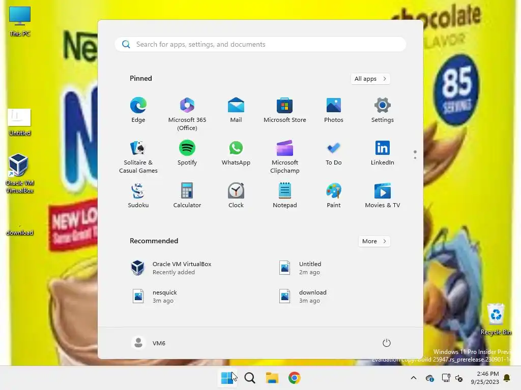Click the muted volume tray icon
521x390 pixels.
459,378
